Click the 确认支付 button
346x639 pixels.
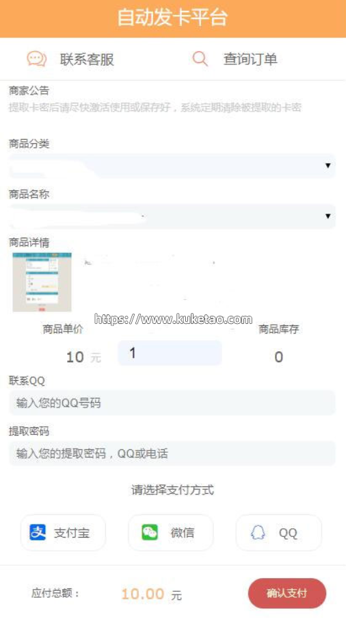click(x=287, y=593)
